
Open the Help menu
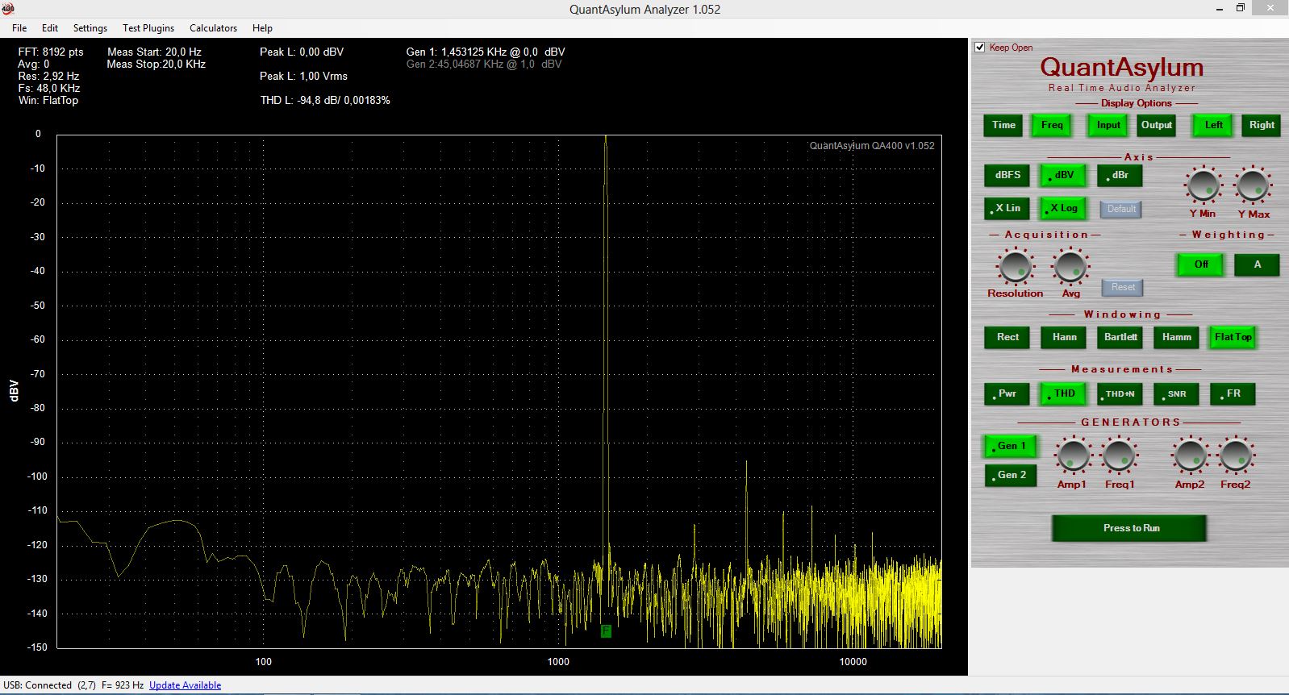click(x=262, y=27)
